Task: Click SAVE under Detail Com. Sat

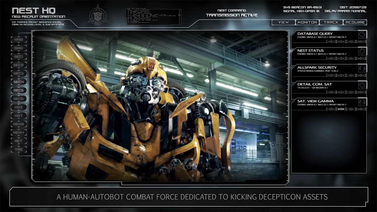Action: click(351, 92)
